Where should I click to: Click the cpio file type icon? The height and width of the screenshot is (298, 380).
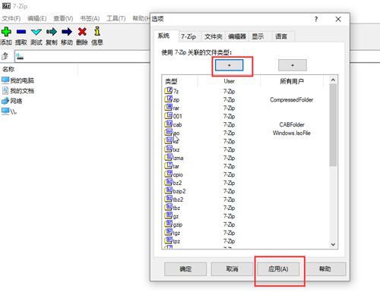pos(168,174)
